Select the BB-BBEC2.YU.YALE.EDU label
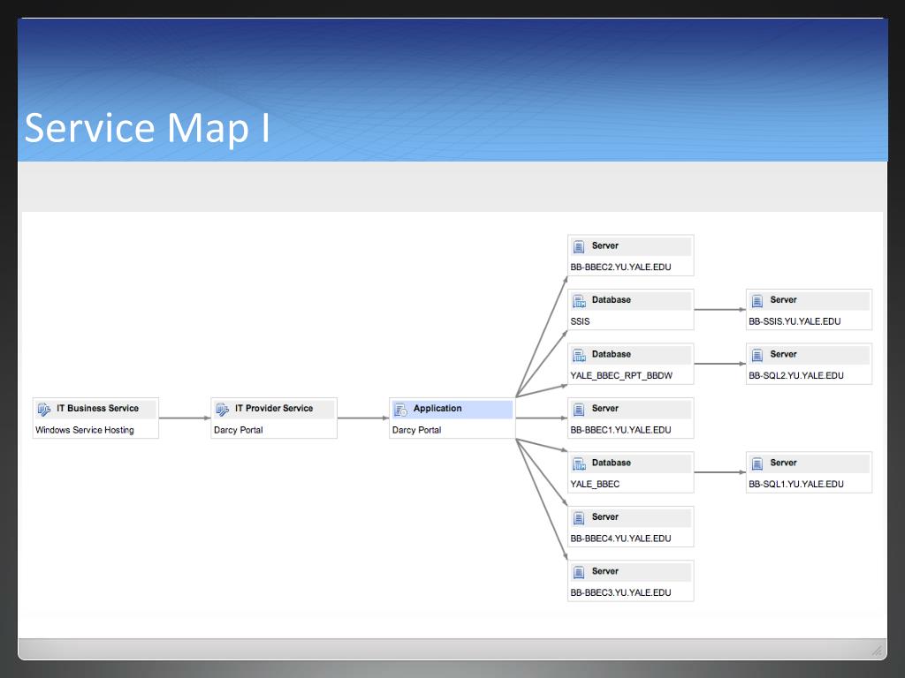Screen dimensions: 905x678 point(621,267)
